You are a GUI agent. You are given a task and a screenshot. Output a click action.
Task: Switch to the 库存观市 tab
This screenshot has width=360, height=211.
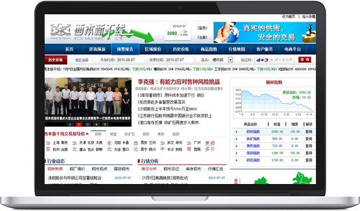[x=193, y=169]
